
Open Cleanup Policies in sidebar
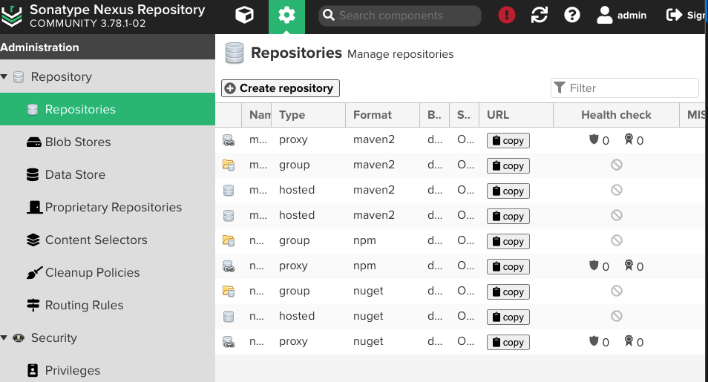pyautogui.click(x=108, y=272)
